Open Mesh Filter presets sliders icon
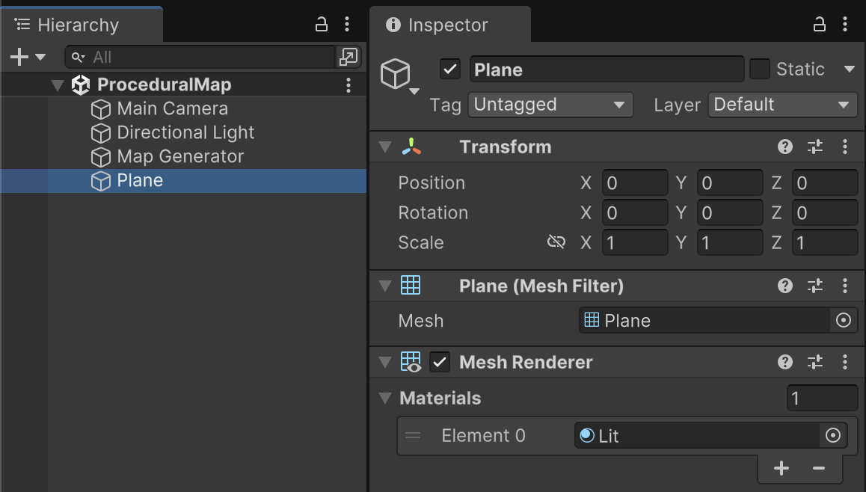This screenshot has height=492, width=866. pyautogui.click(x=814, y=286)
